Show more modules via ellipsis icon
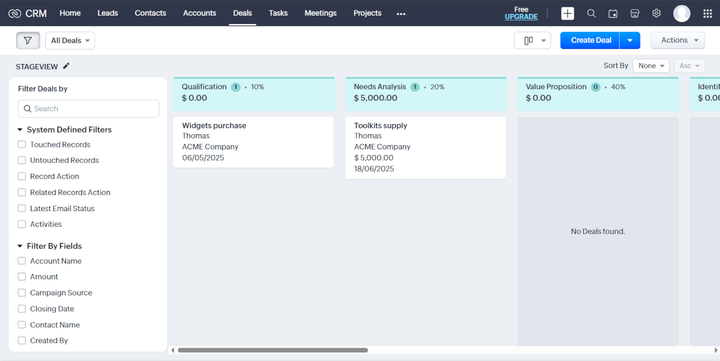 pyautogui.click(x=401, y=14)
